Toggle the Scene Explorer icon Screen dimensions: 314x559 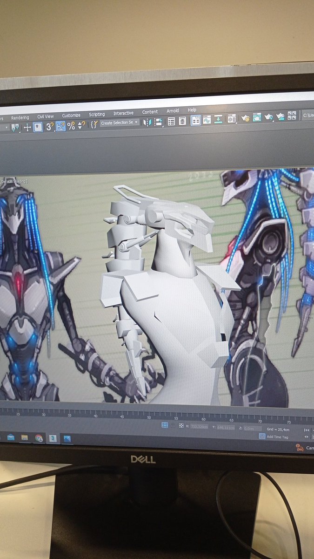pos(171,121)
